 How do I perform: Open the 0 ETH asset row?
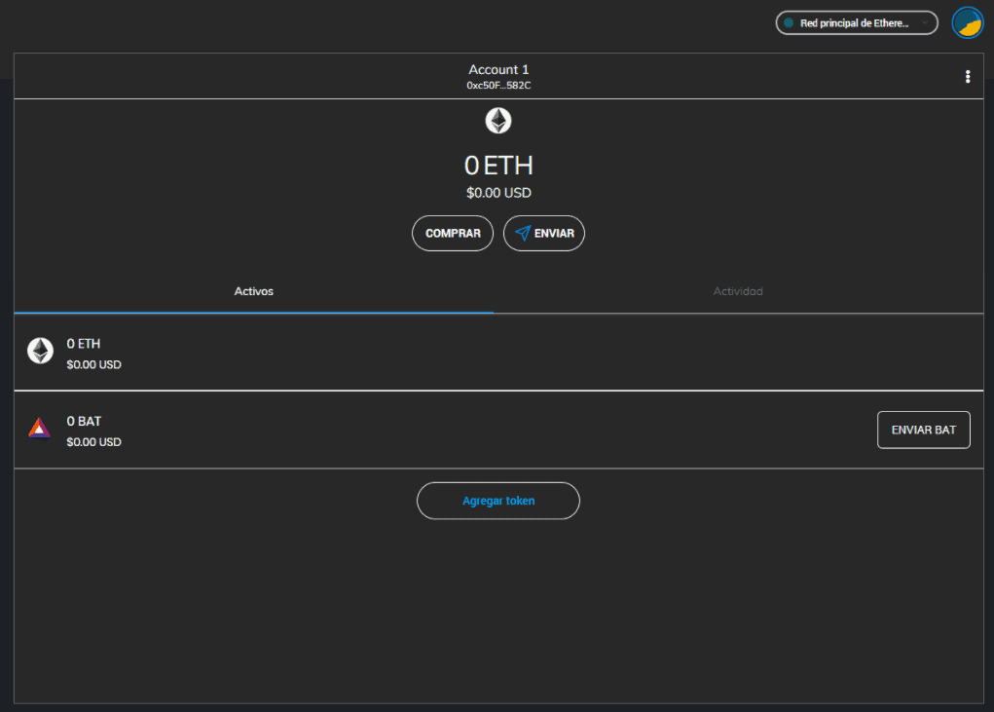click(x=389, y=352)
